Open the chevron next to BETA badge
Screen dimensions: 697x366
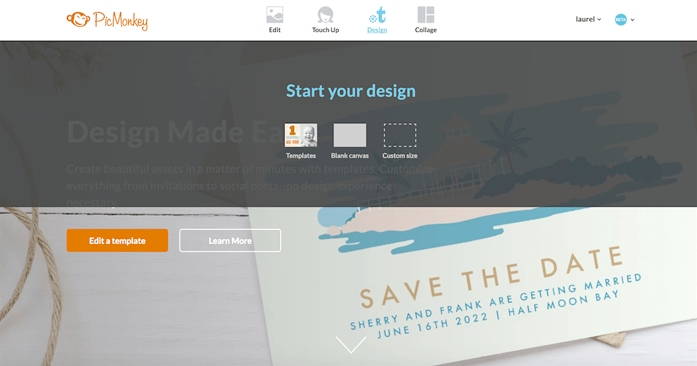[x=632, y=20]
